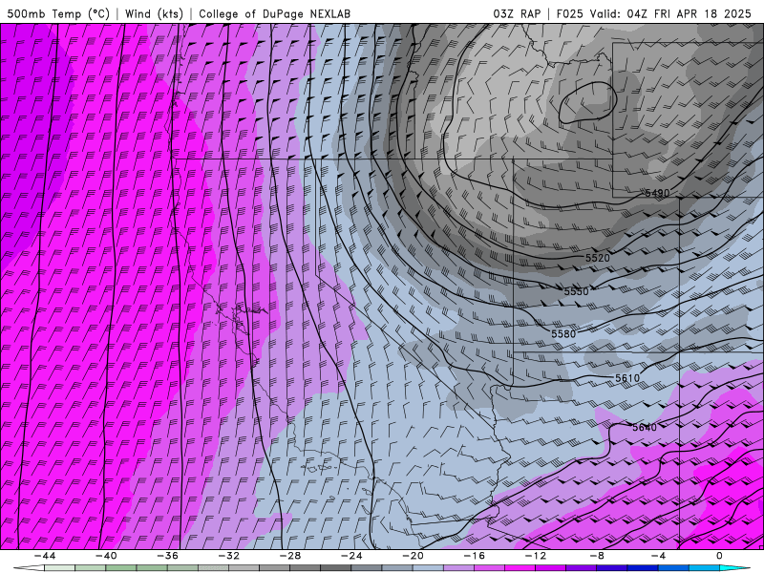
Task: Click 'College of DuPage NEXLAB' header text
Action: 274,13
